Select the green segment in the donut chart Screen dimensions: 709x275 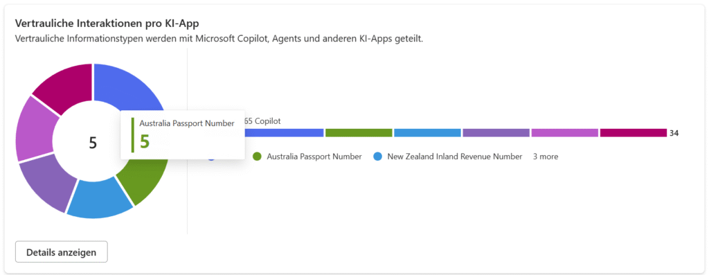(x=144, y=181)
